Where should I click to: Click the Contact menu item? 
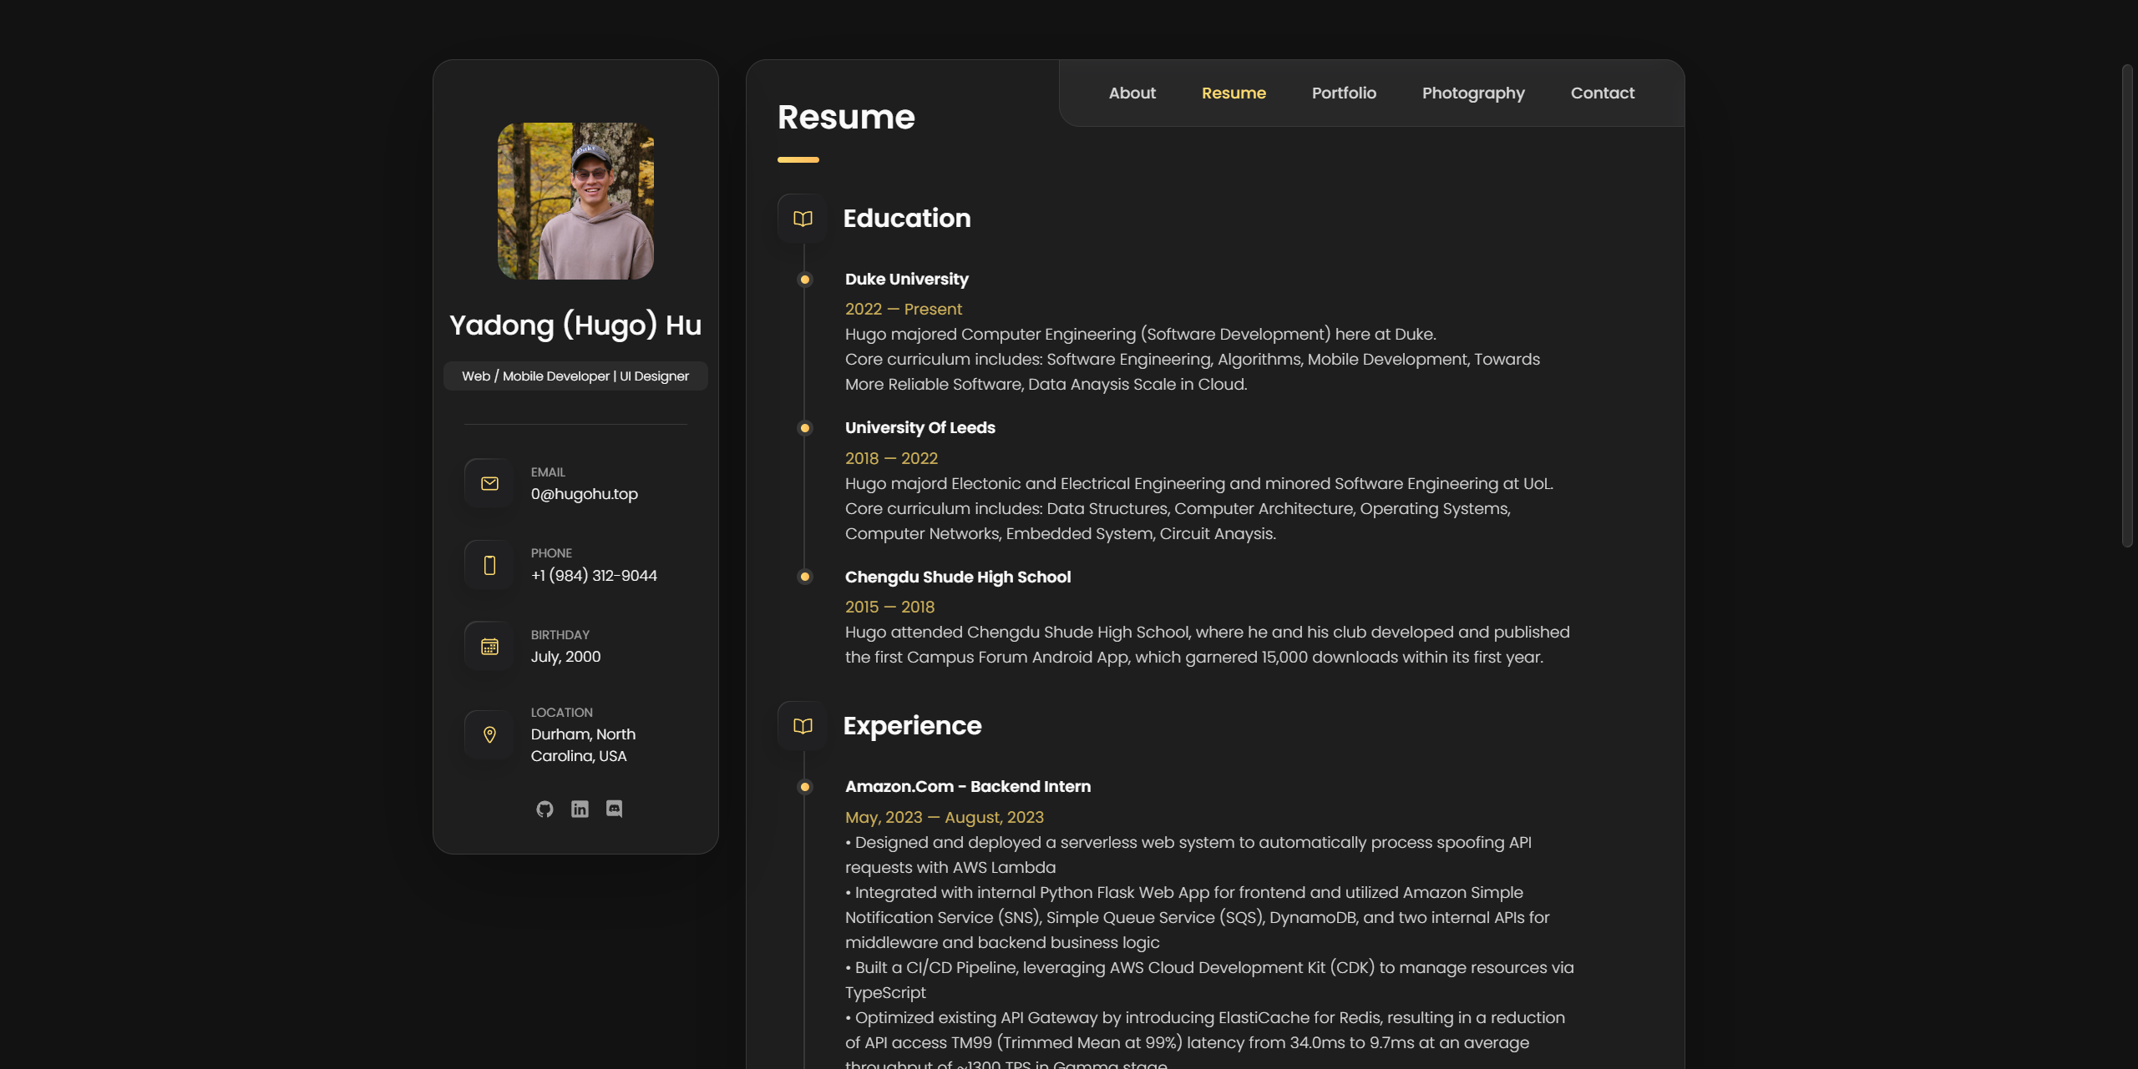1603,91
